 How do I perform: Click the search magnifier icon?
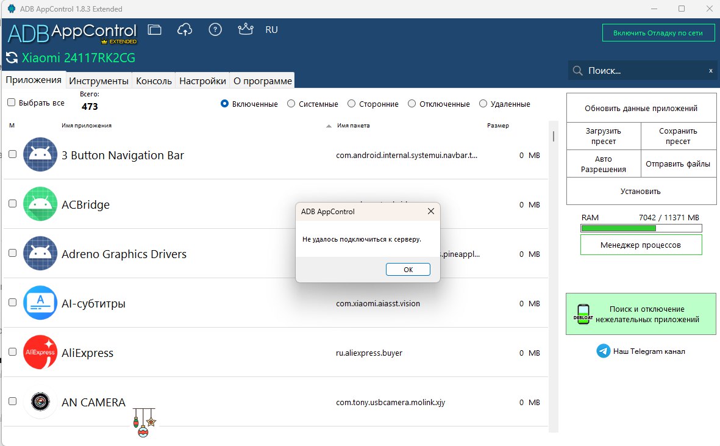coord(578,71)
